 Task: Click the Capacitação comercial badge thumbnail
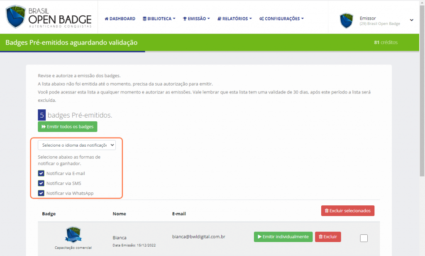(x=73, y=235)
